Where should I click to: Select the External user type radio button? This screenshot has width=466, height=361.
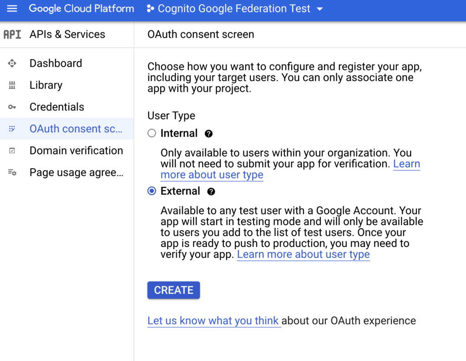point(152,191)
